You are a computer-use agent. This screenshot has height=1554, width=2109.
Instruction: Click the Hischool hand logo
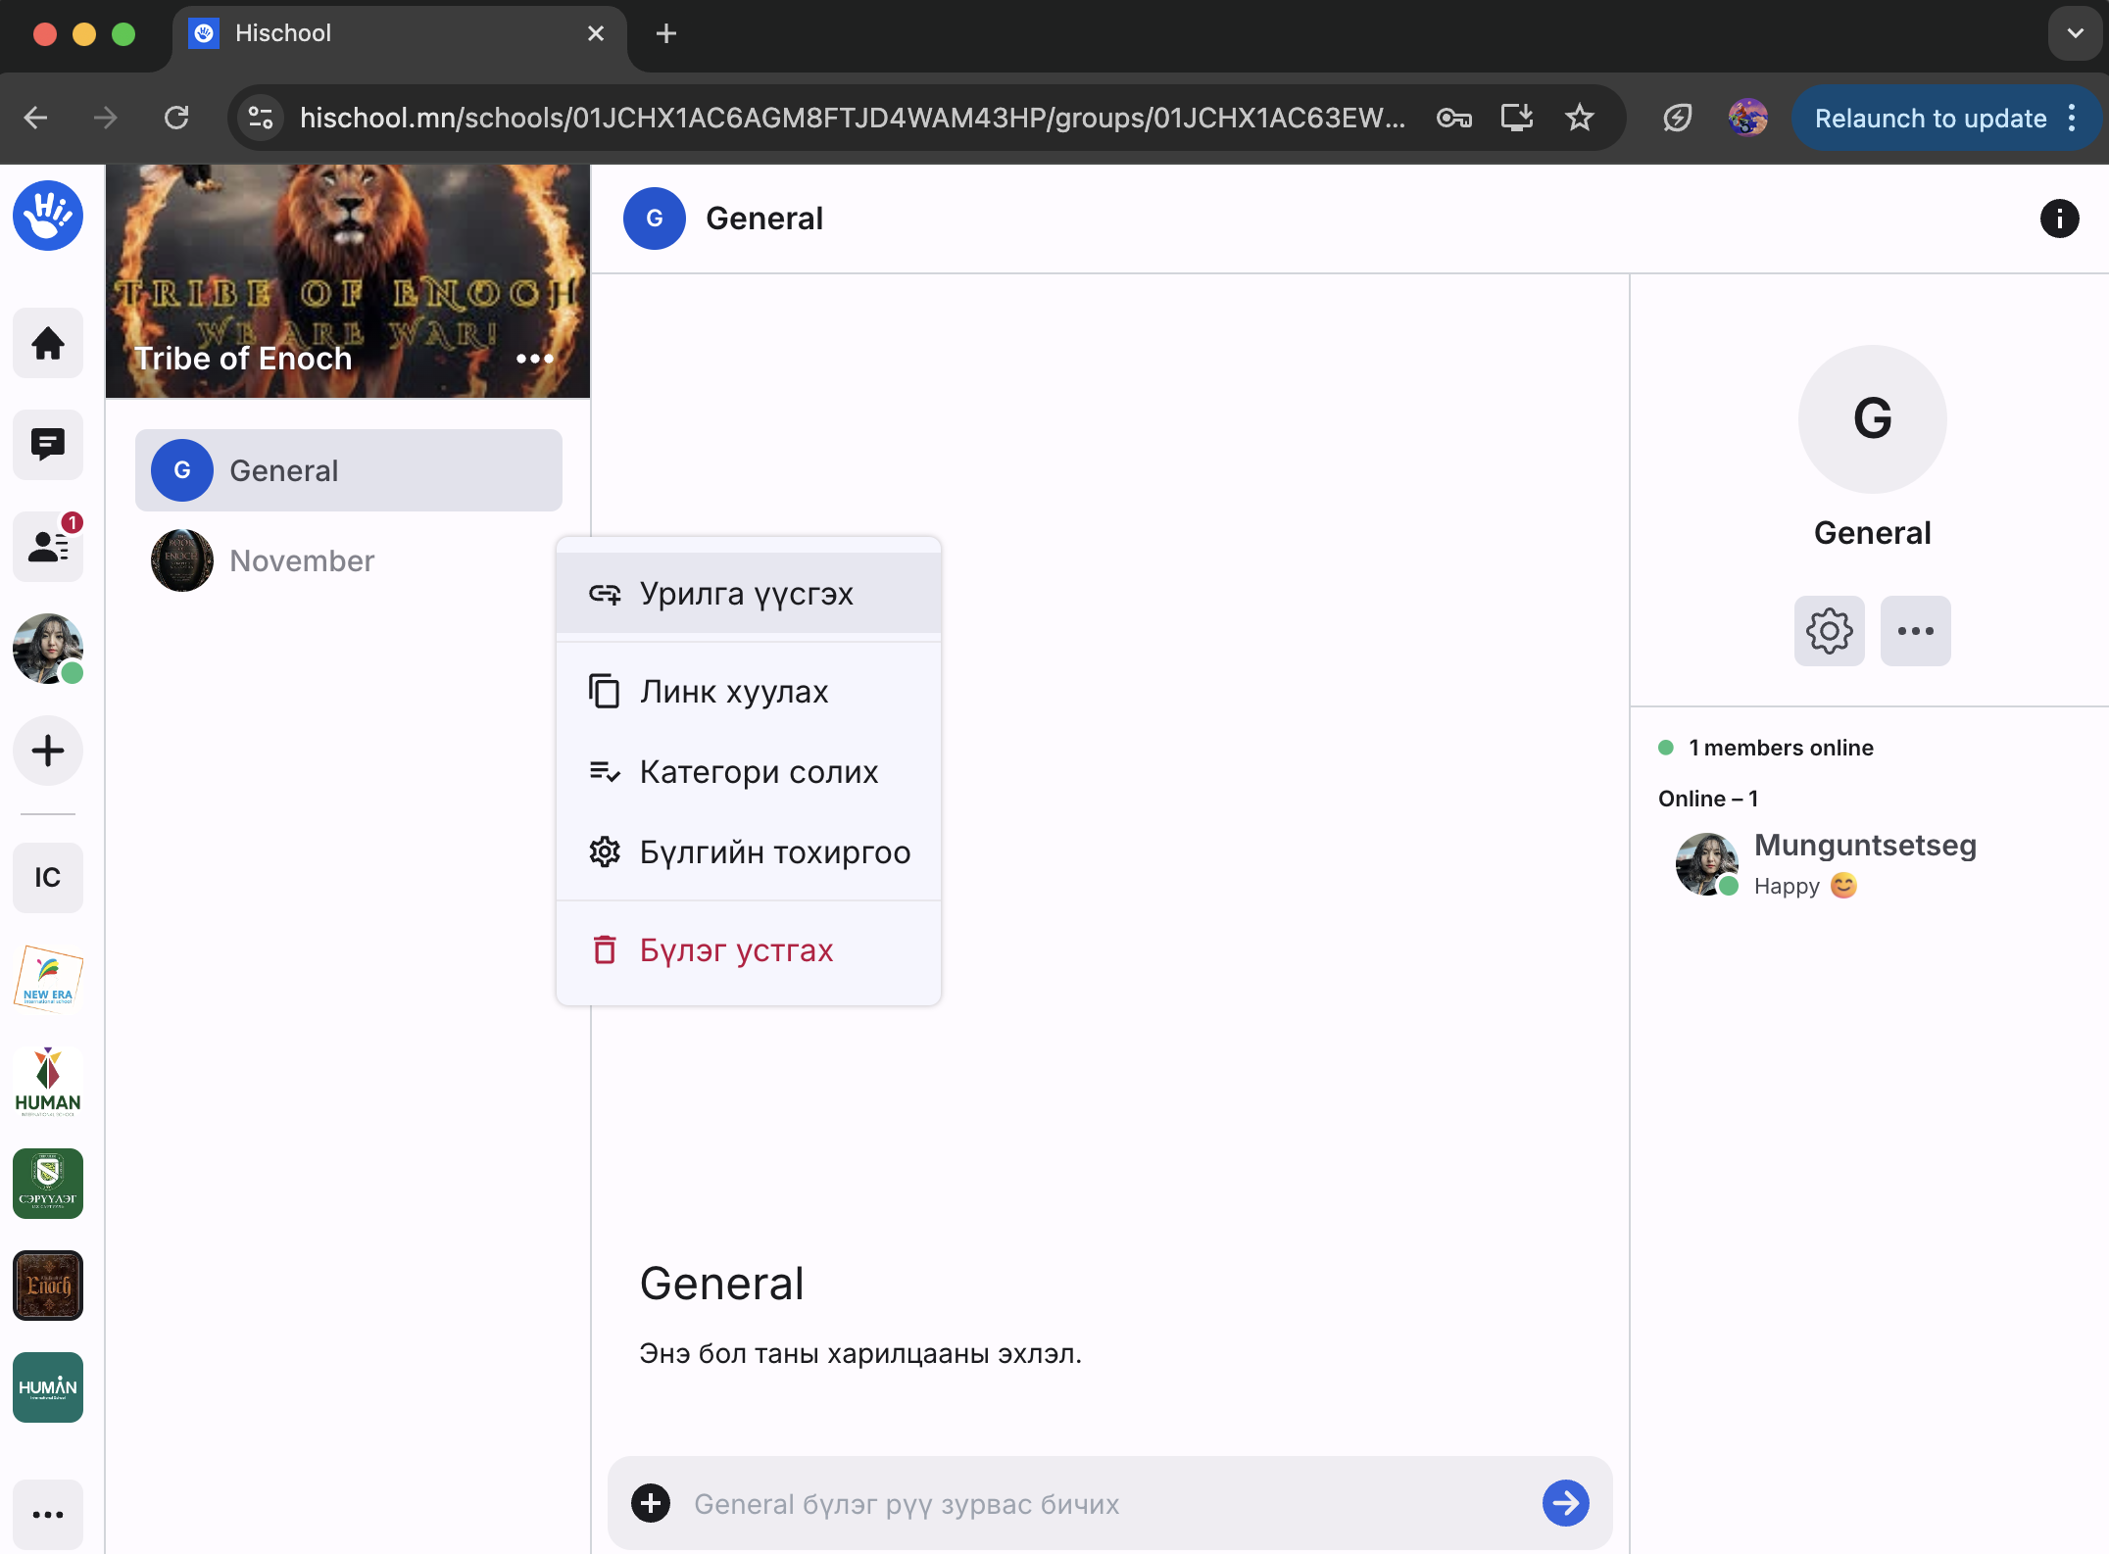click(x=47, y=216)
